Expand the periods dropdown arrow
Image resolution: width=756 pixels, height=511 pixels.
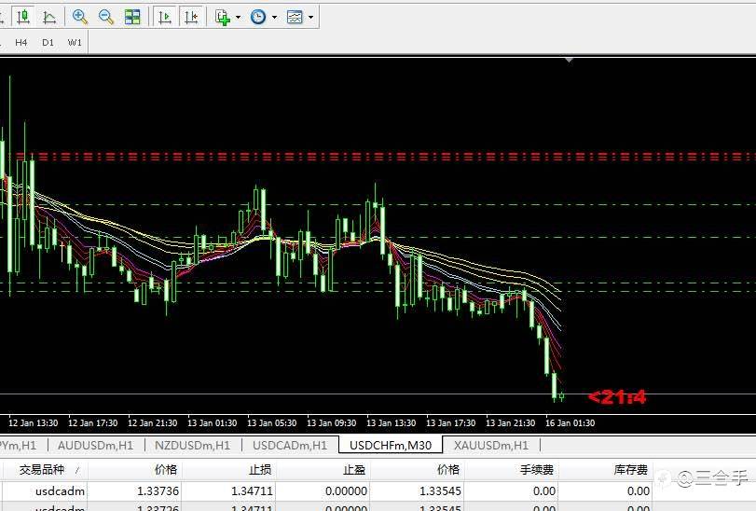coord(274,18)
